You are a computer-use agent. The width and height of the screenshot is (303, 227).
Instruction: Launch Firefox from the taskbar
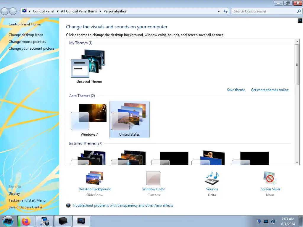tap(26, 221)
